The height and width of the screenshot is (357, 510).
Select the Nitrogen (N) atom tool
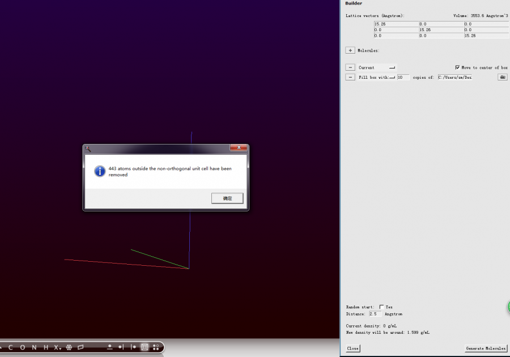point(34,347)
